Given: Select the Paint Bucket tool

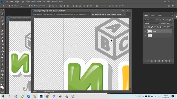Looking at the screenshot, I should click(x=2, y=51).
